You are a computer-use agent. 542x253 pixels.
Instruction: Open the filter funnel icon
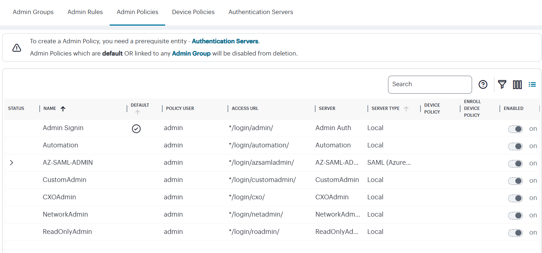pos(502,84)
